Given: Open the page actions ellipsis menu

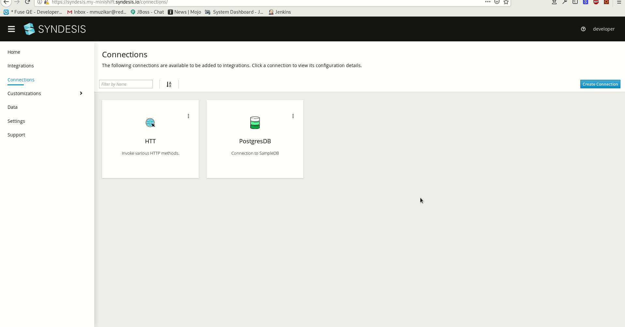Looking at the screenshot, I should pos(488,2).
